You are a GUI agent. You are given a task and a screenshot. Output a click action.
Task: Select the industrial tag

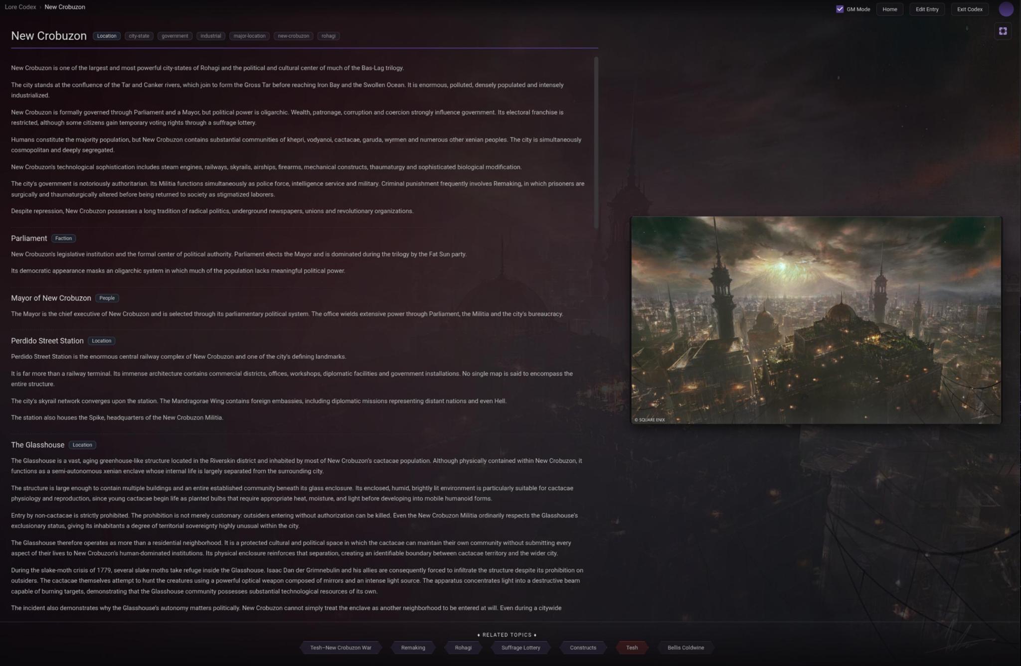211,36
